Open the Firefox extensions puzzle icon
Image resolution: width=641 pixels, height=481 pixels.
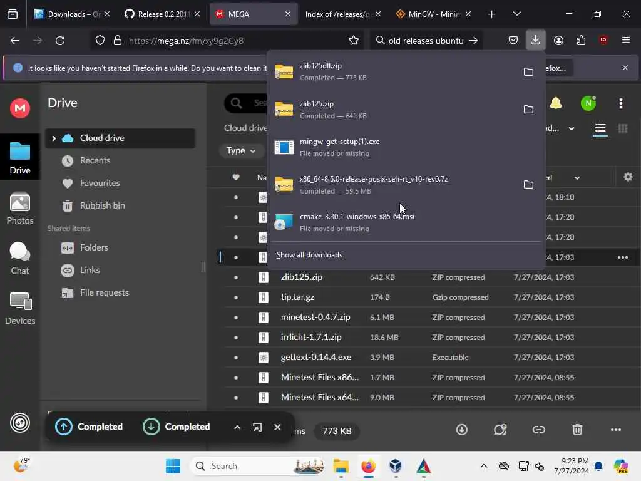click(x=581, y=41)
